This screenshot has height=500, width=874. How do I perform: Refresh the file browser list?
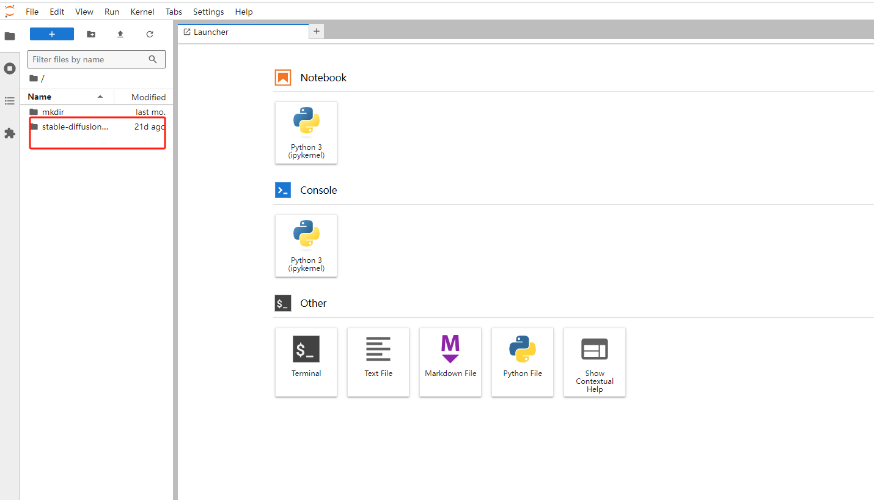(150, 34)
